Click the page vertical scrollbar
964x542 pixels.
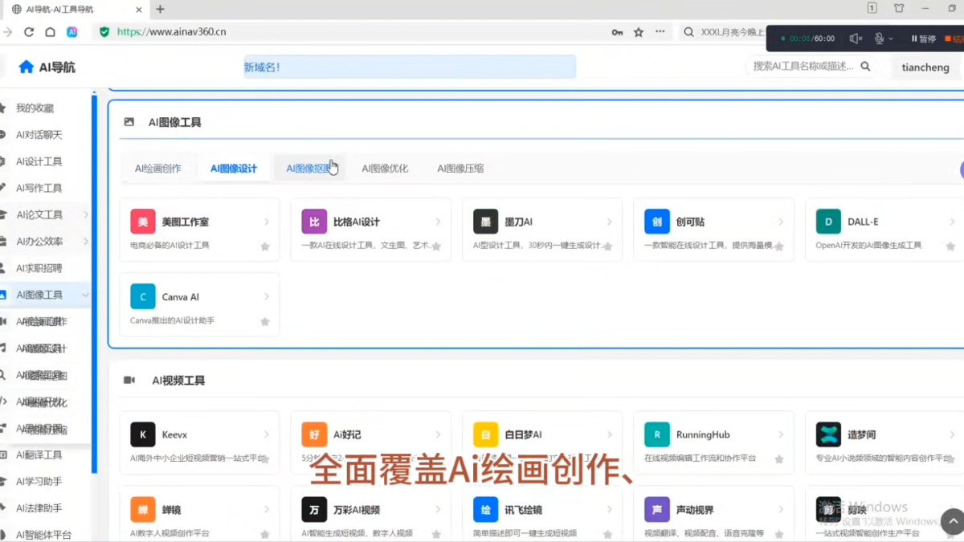click(94, 285)
